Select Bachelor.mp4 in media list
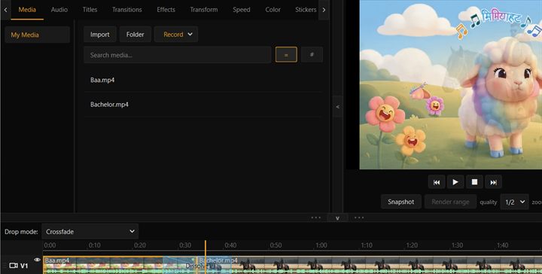This screenshot has height=274, width=542. [203, 105]
